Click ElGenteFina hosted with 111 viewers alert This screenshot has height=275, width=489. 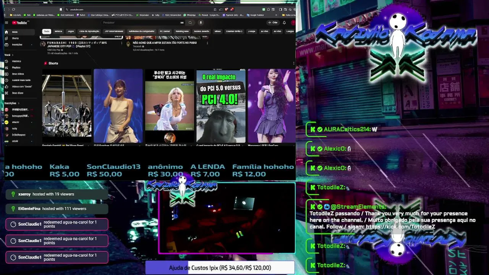tap(57, 209)
